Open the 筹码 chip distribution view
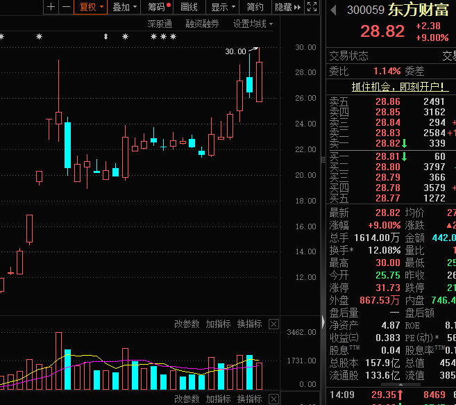 click(x=157, y=7)
